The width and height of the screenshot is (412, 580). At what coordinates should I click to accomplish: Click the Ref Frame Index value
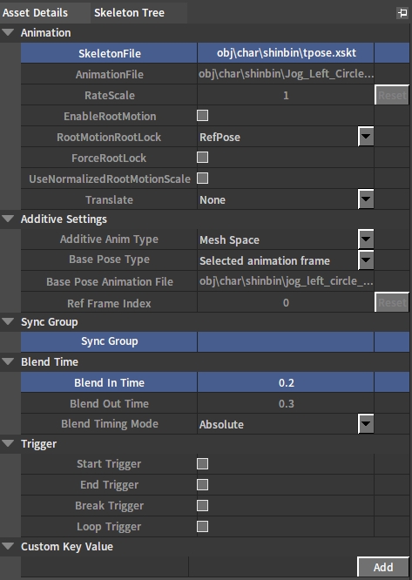[x=286, y=302]
